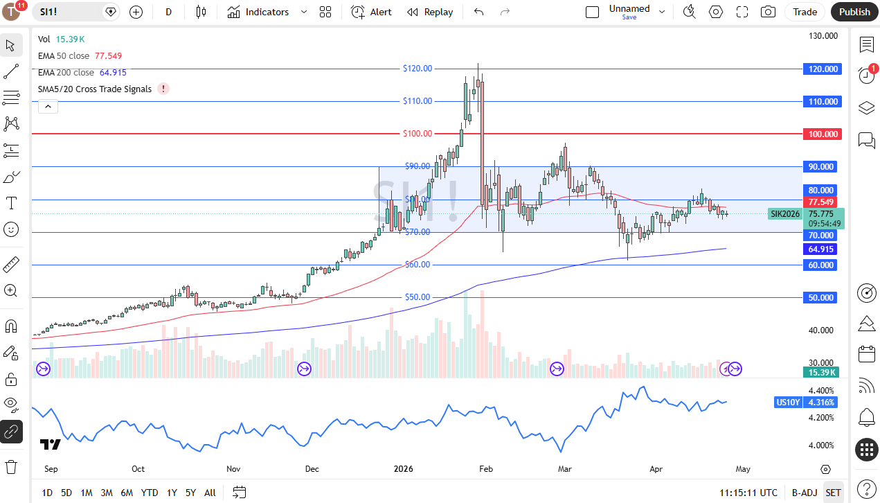
Task: Remove drawings with trash icon
Action: [x=11, y=466]
